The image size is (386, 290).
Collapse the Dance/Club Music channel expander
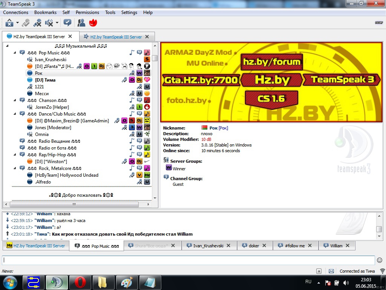(x=15, y=114)
